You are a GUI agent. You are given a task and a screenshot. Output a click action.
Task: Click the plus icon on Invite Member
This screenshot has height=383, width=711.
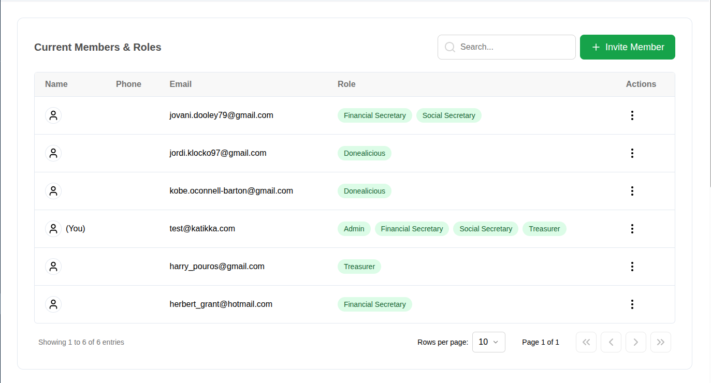click(x=596, y=47)
